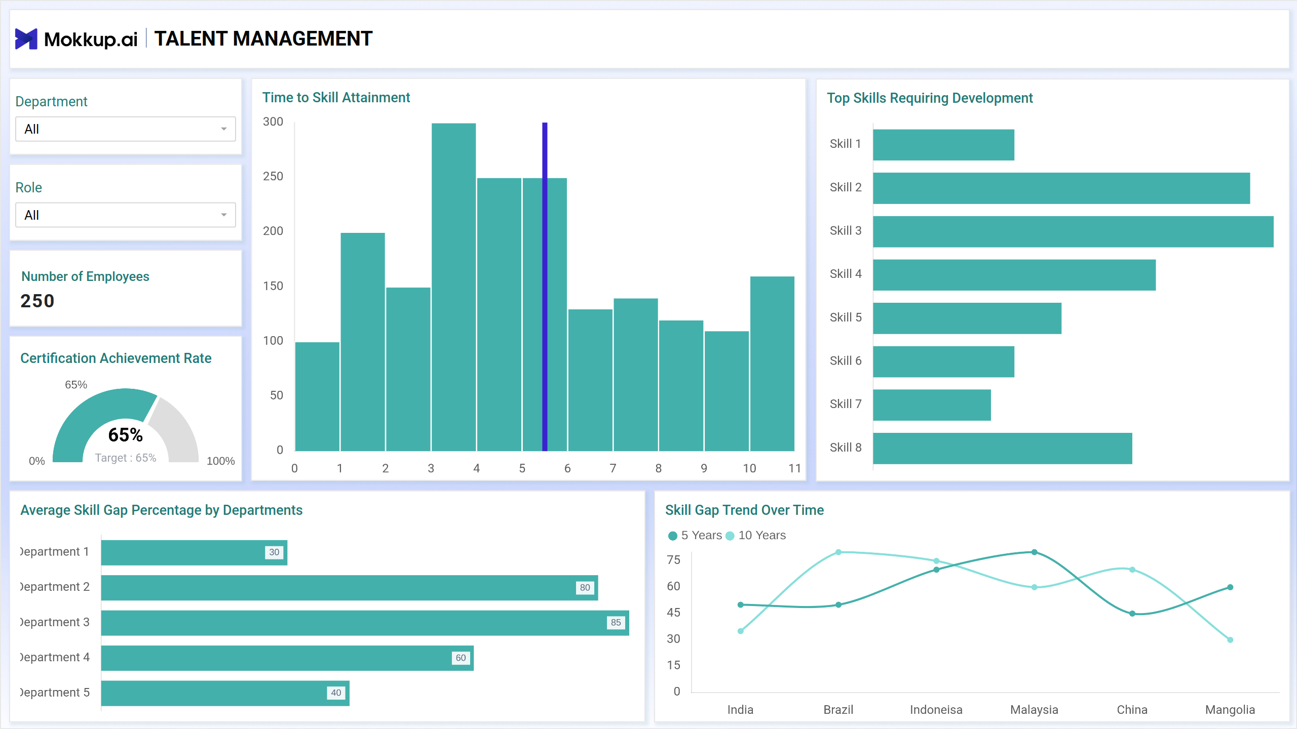This screenshot has width=1297, height=729.
Task: Click the Time to Skill Attainment title
Action: click(x=336, y=98)
